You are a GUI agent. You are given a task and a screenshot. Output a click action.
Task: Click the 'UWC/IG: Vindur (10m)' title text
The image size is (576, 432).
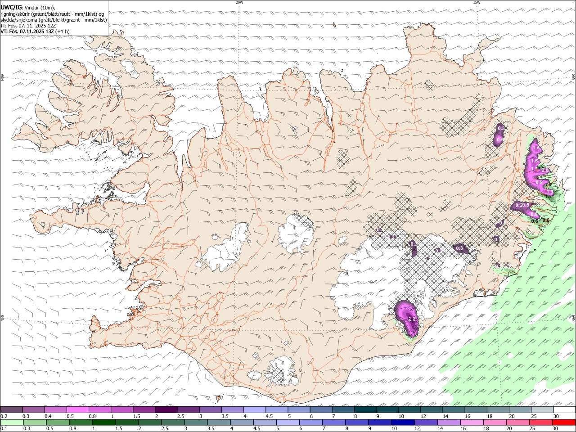[28, 8]
